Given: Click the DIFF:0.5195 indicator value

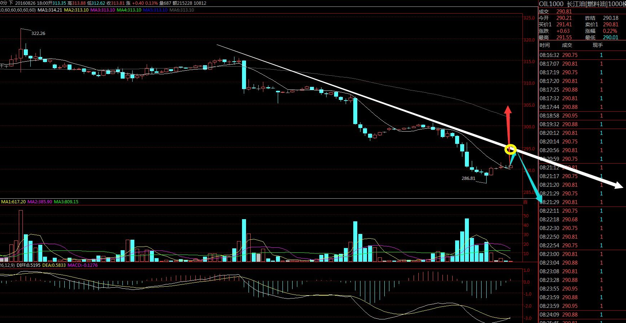Looking at the screenshot, I should (x=28, y=265).
